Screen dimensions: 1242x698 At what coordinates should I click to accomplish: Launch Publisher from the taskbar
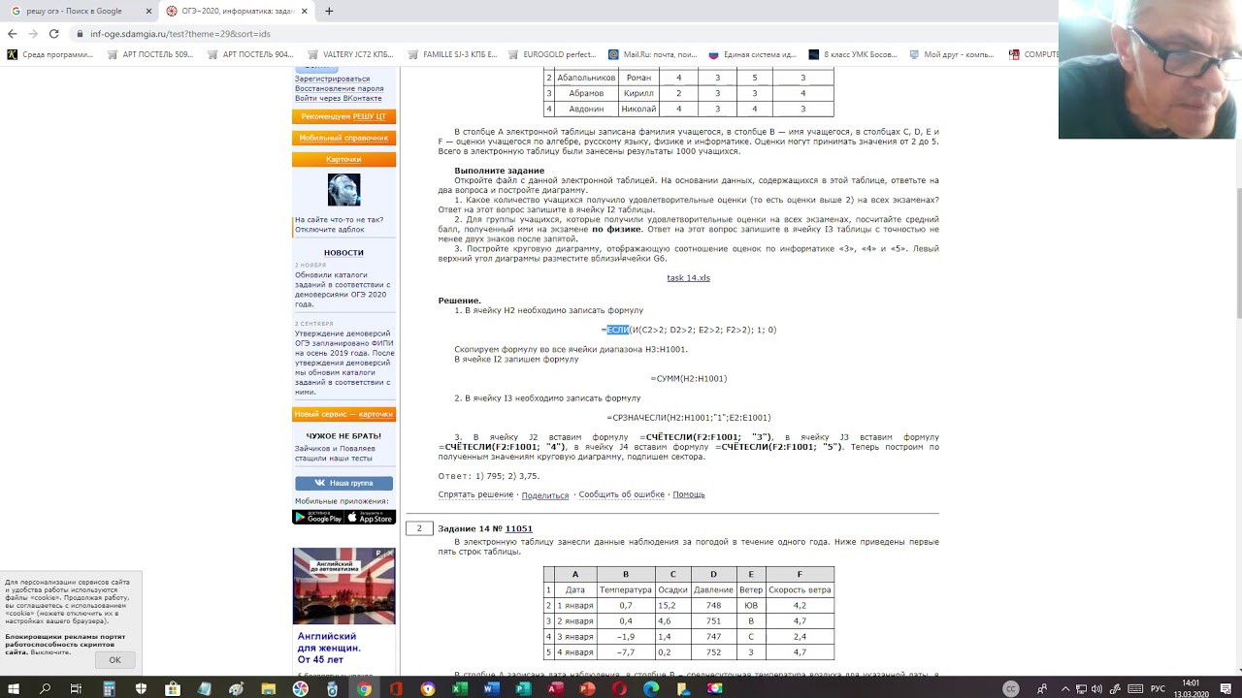(524, 688)
